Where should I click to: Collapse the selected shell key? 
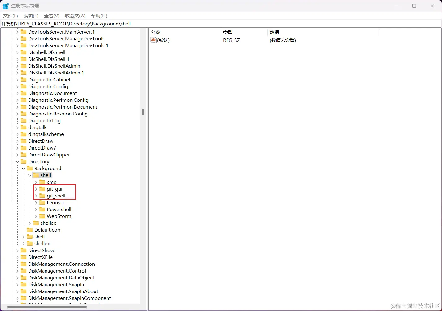coord(30,175)
